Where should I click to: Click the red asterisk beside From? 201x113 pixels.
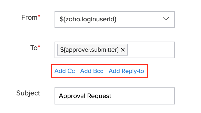tap(39, 16)
